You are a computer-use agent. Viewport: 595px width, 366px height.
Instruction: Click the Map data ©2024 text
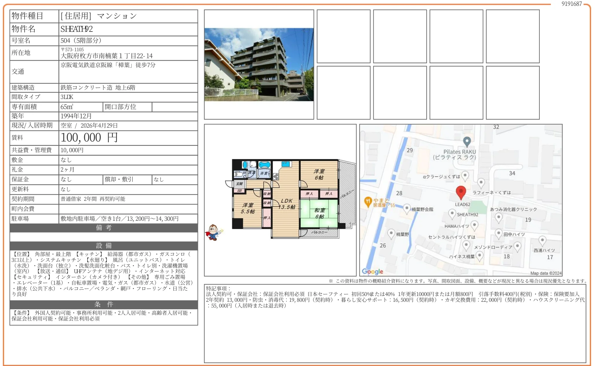(546, 273)
